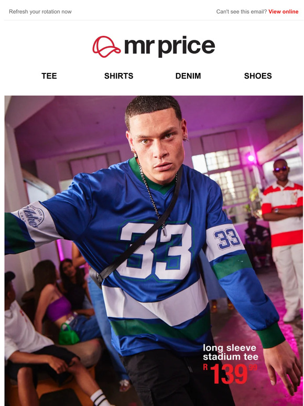
Task: Click the red cap logo icon
Action: coord(106,47)
